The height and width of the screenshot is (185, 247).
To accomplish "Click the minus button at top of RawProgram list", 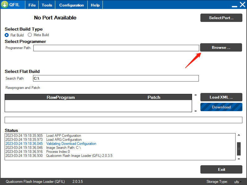I will click(x=195, y=95).
